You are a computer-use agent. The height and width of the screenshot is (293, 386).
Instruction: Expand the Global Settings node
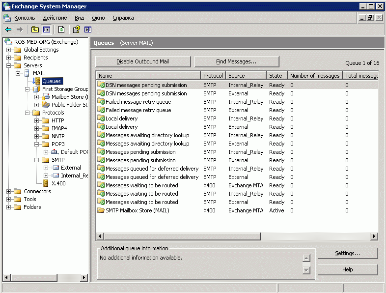tap(9, 50)
